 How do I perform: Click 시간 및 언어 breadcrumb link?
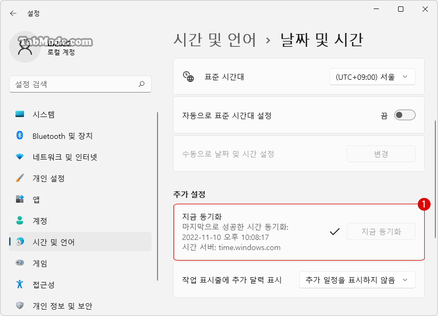(x=215, y=40)
